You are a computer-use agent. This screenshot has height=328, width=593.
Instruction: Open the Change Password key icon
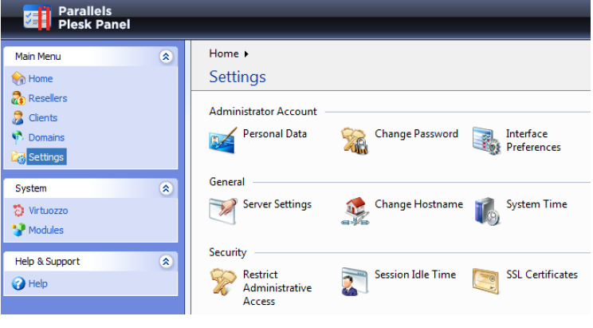click(355, 140)
